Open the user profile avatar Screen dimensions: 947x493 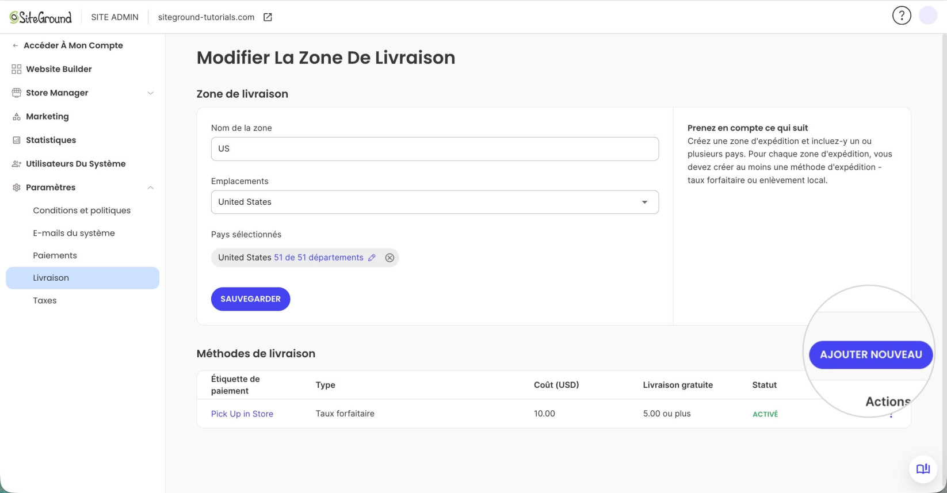coord(928,16)
